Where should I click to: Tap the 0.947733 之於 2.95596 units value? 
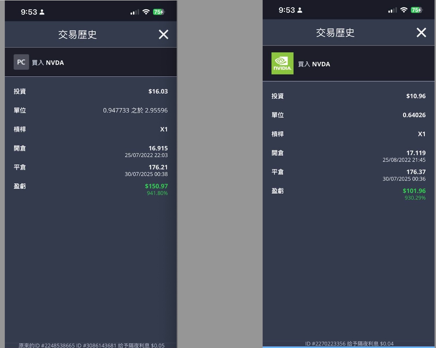tap(135, 110)
